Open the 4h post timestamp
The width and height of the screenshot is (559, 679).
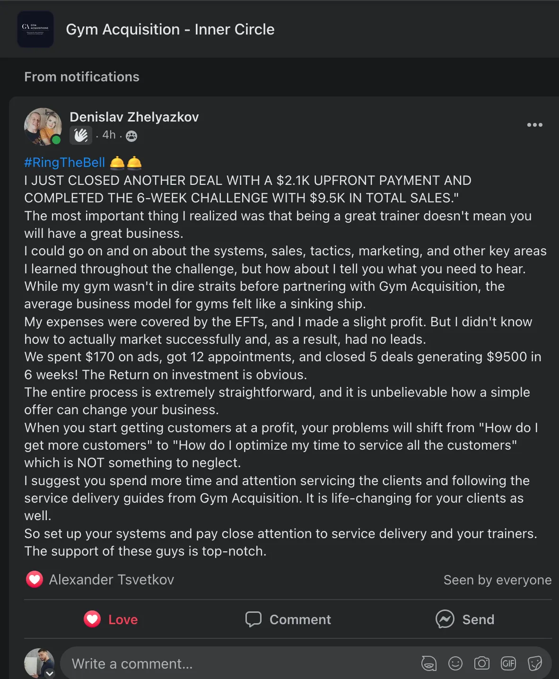point(109,135)
